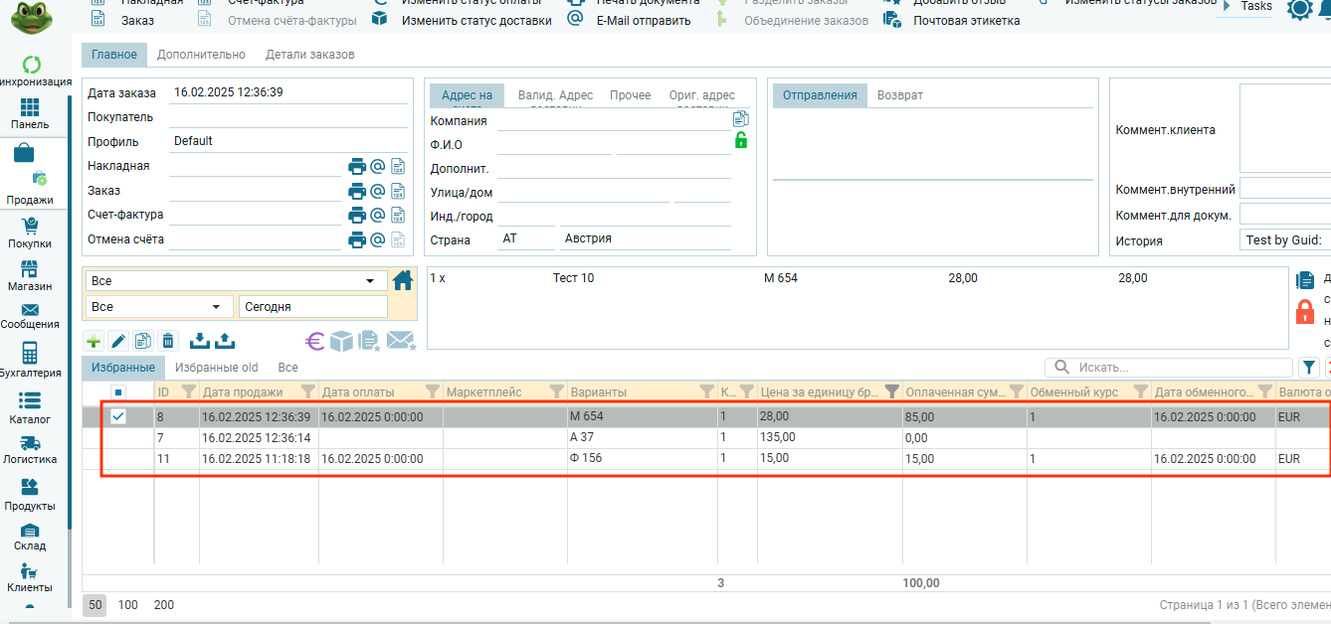
Task: Switch to the Избранные old tab
Action: (216, 368)
